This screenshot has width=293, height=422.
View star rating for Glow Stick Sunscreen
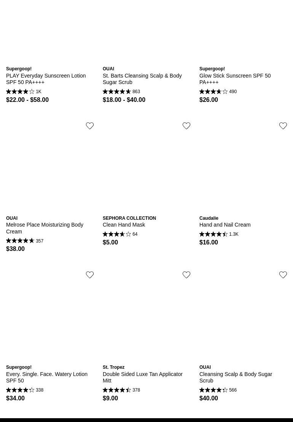click(213, 92)
